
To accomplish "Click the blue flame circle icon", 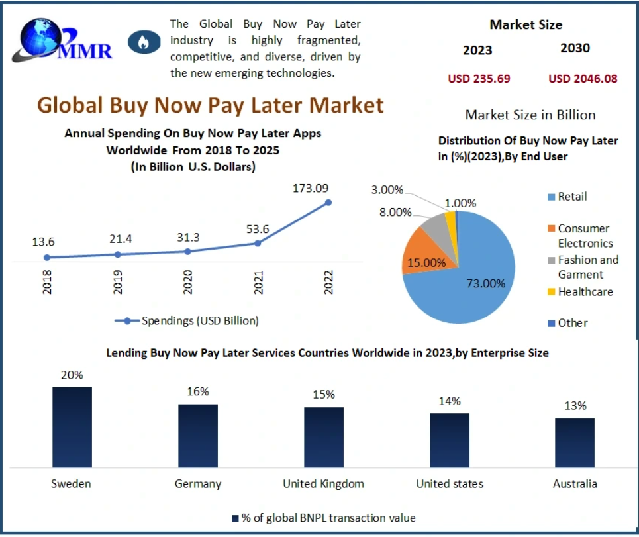I will click(143, 42).
